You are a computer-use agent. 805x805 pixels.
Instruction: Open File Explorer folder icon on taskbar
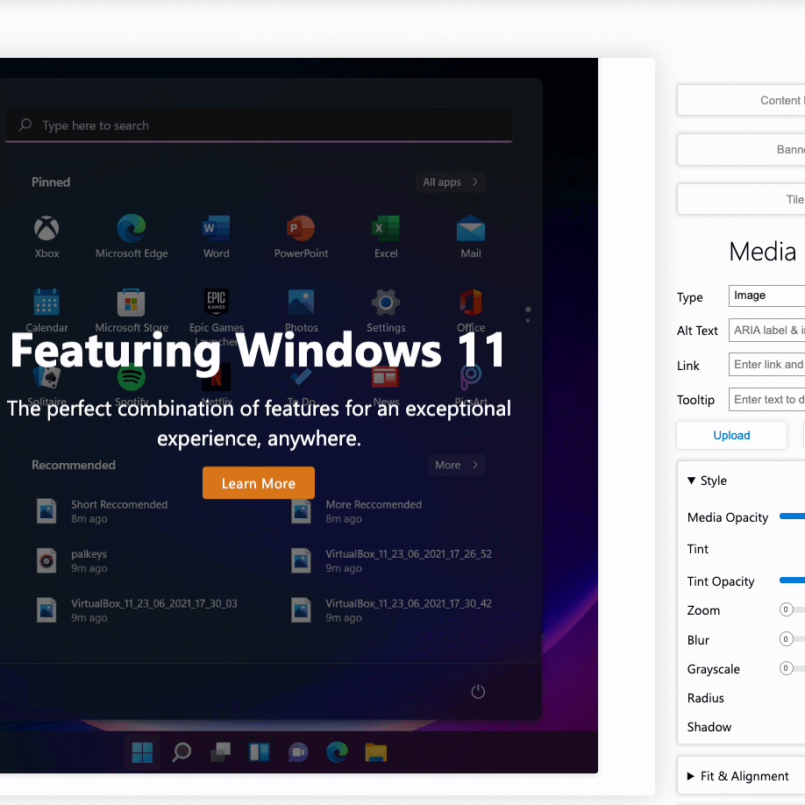click(x=375, y=752)
